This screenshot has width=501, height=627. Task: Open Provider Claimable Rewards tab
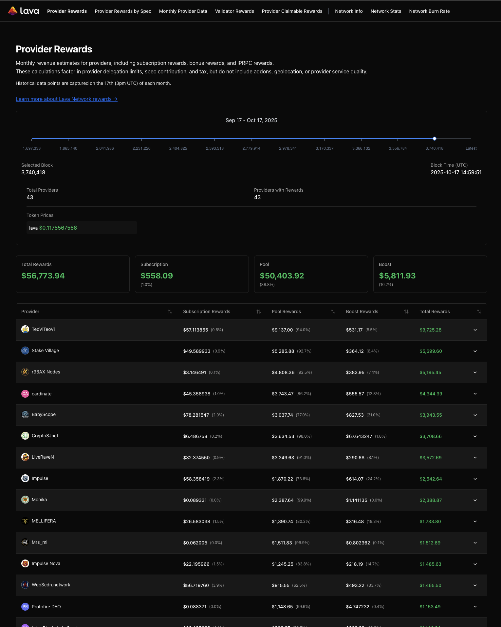pos(292,11)
